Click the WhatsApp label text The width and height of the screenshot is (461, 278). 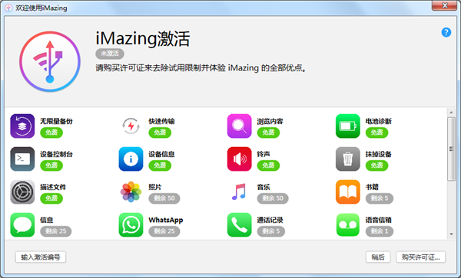(166, 220)
